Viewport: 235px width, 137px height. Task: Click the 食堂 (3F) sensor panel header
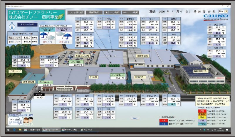(216, 24)
